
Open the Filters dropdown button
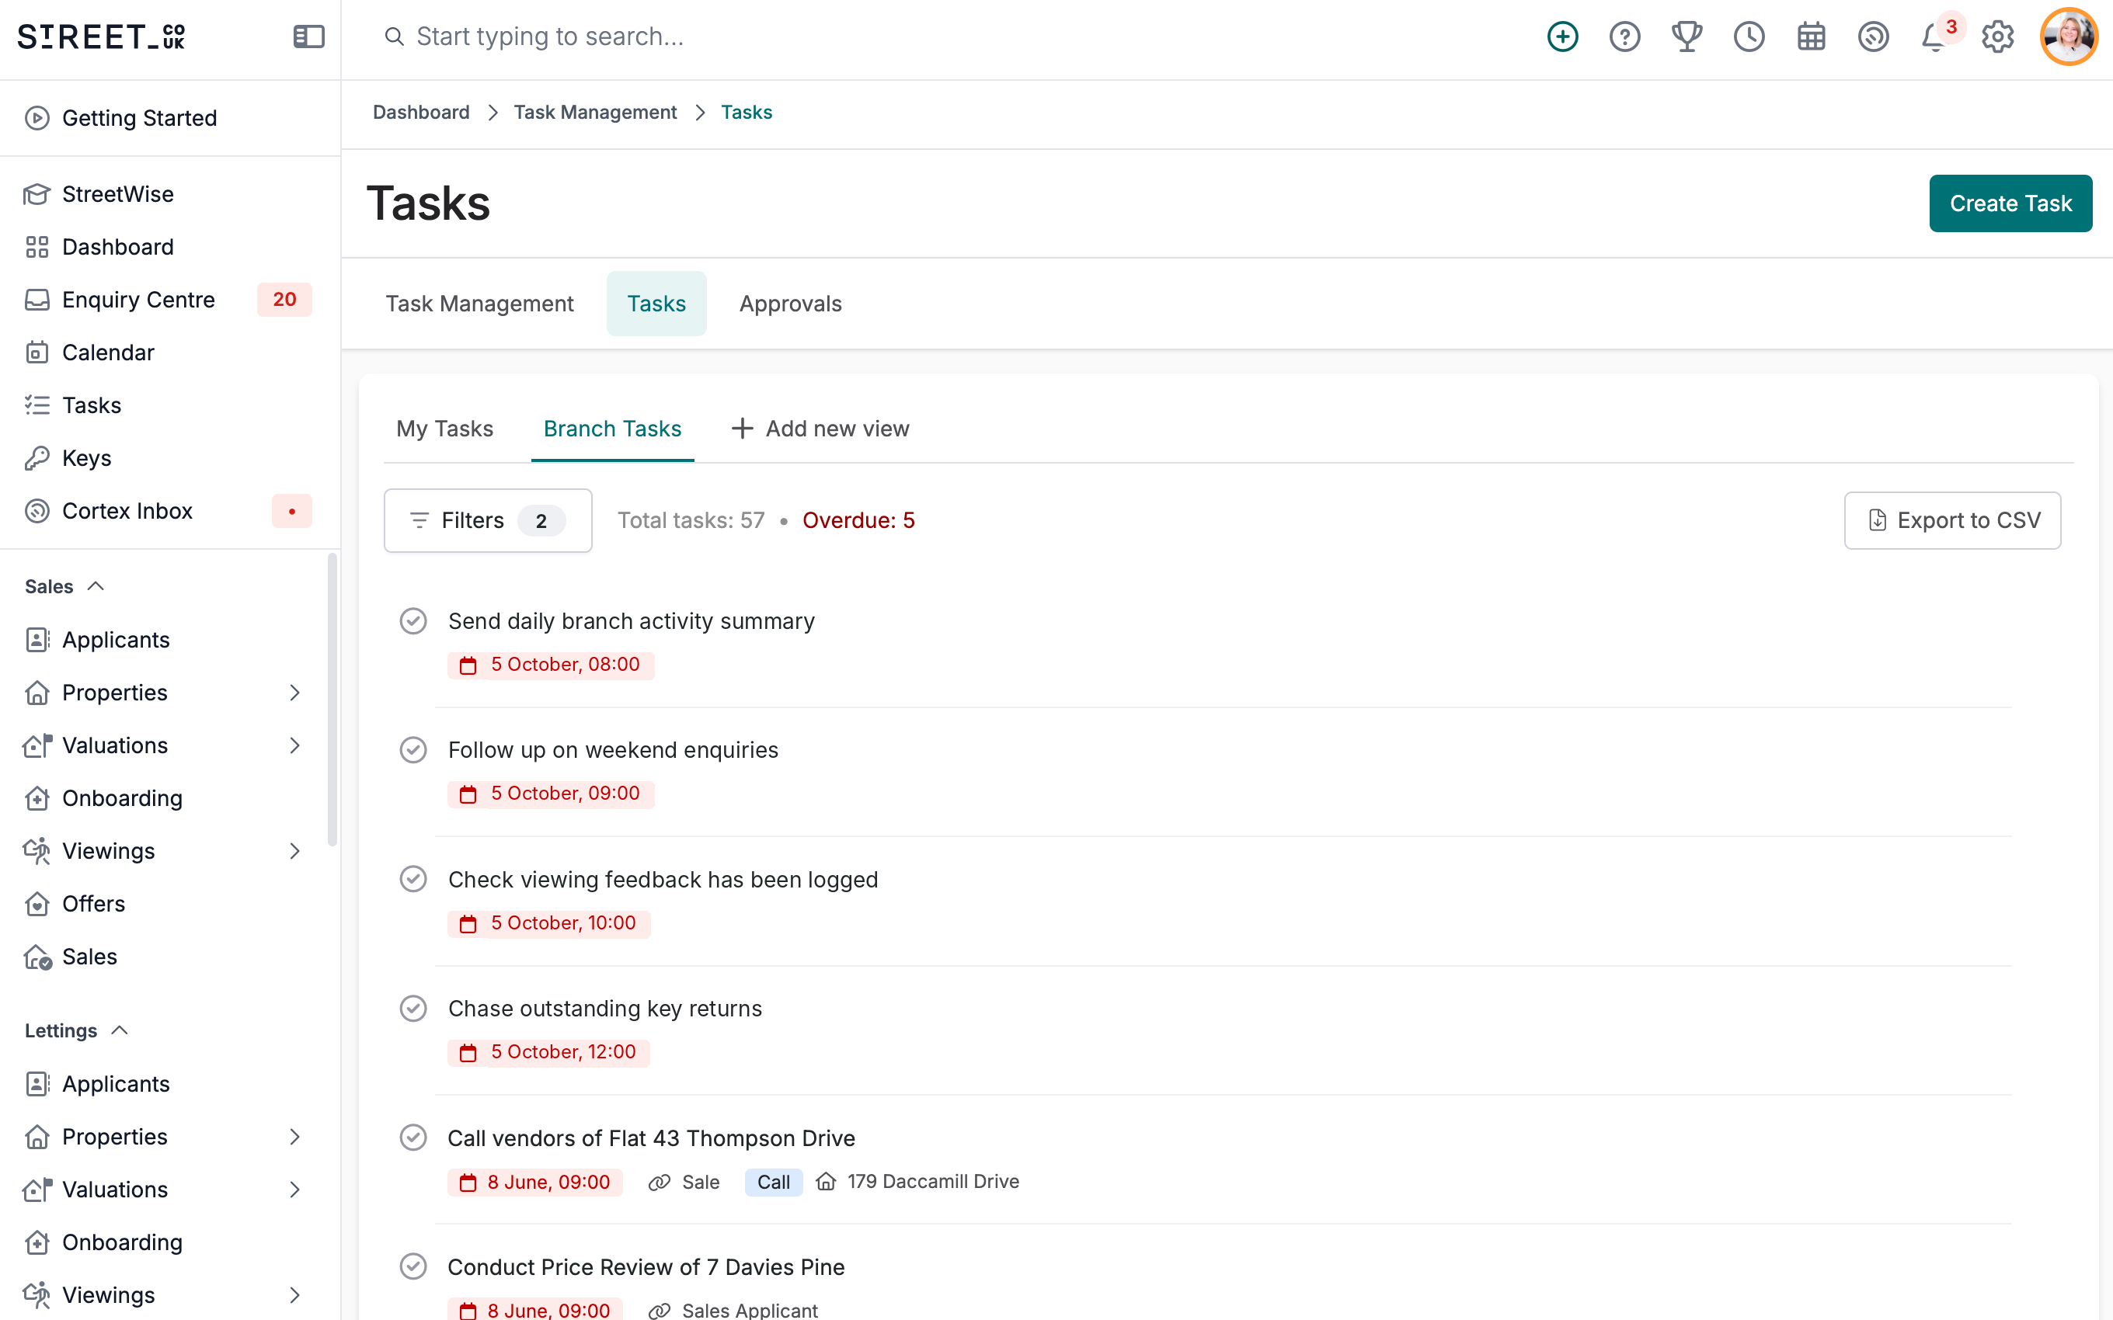488,520
